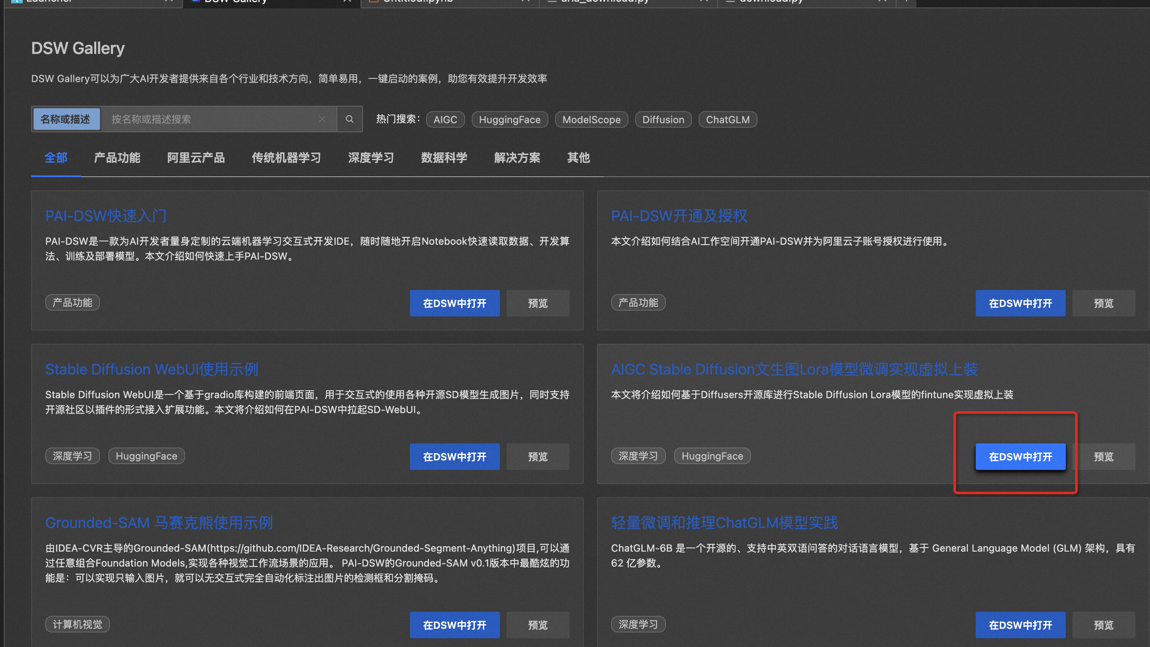This screenshot has height=647, width=1150.
Task: Switch to the 阿里云产品 tab
Action: pyautogui.click(x=196, y=158)
